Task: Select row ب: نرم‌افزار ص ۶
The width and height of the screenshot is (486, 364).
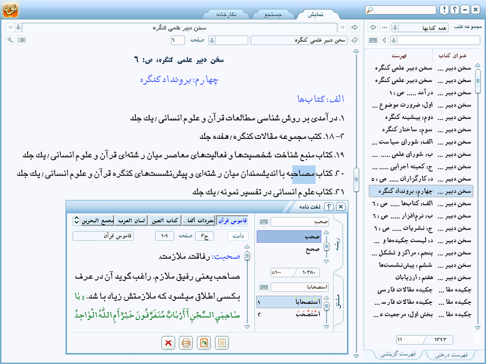Action: click(x=421, y=216)
